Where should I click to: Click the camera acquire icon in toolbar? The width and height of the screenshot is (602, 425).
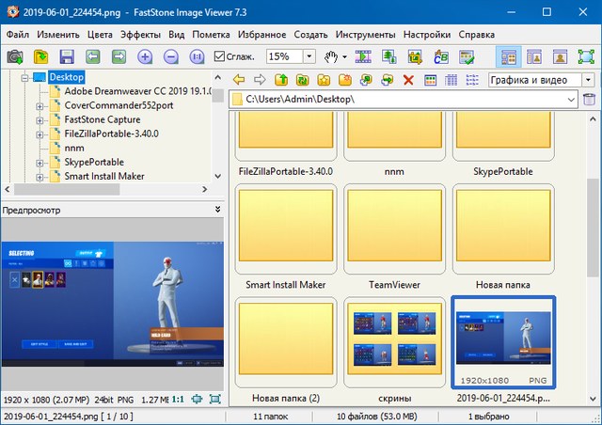click(15, 56)
